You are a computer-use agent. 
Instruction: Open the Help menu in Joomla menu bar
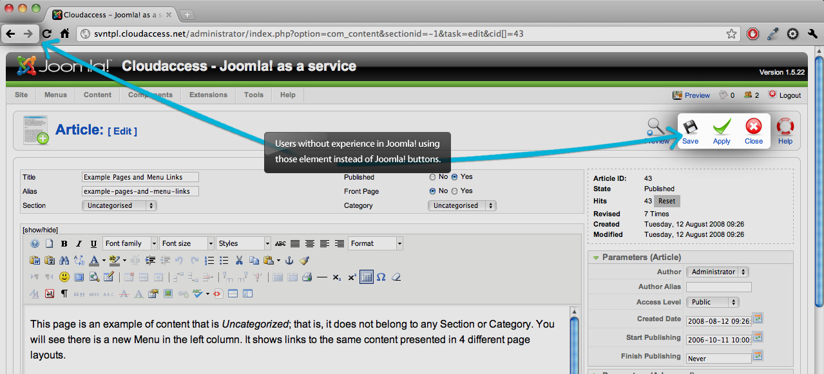coord(288,95)
